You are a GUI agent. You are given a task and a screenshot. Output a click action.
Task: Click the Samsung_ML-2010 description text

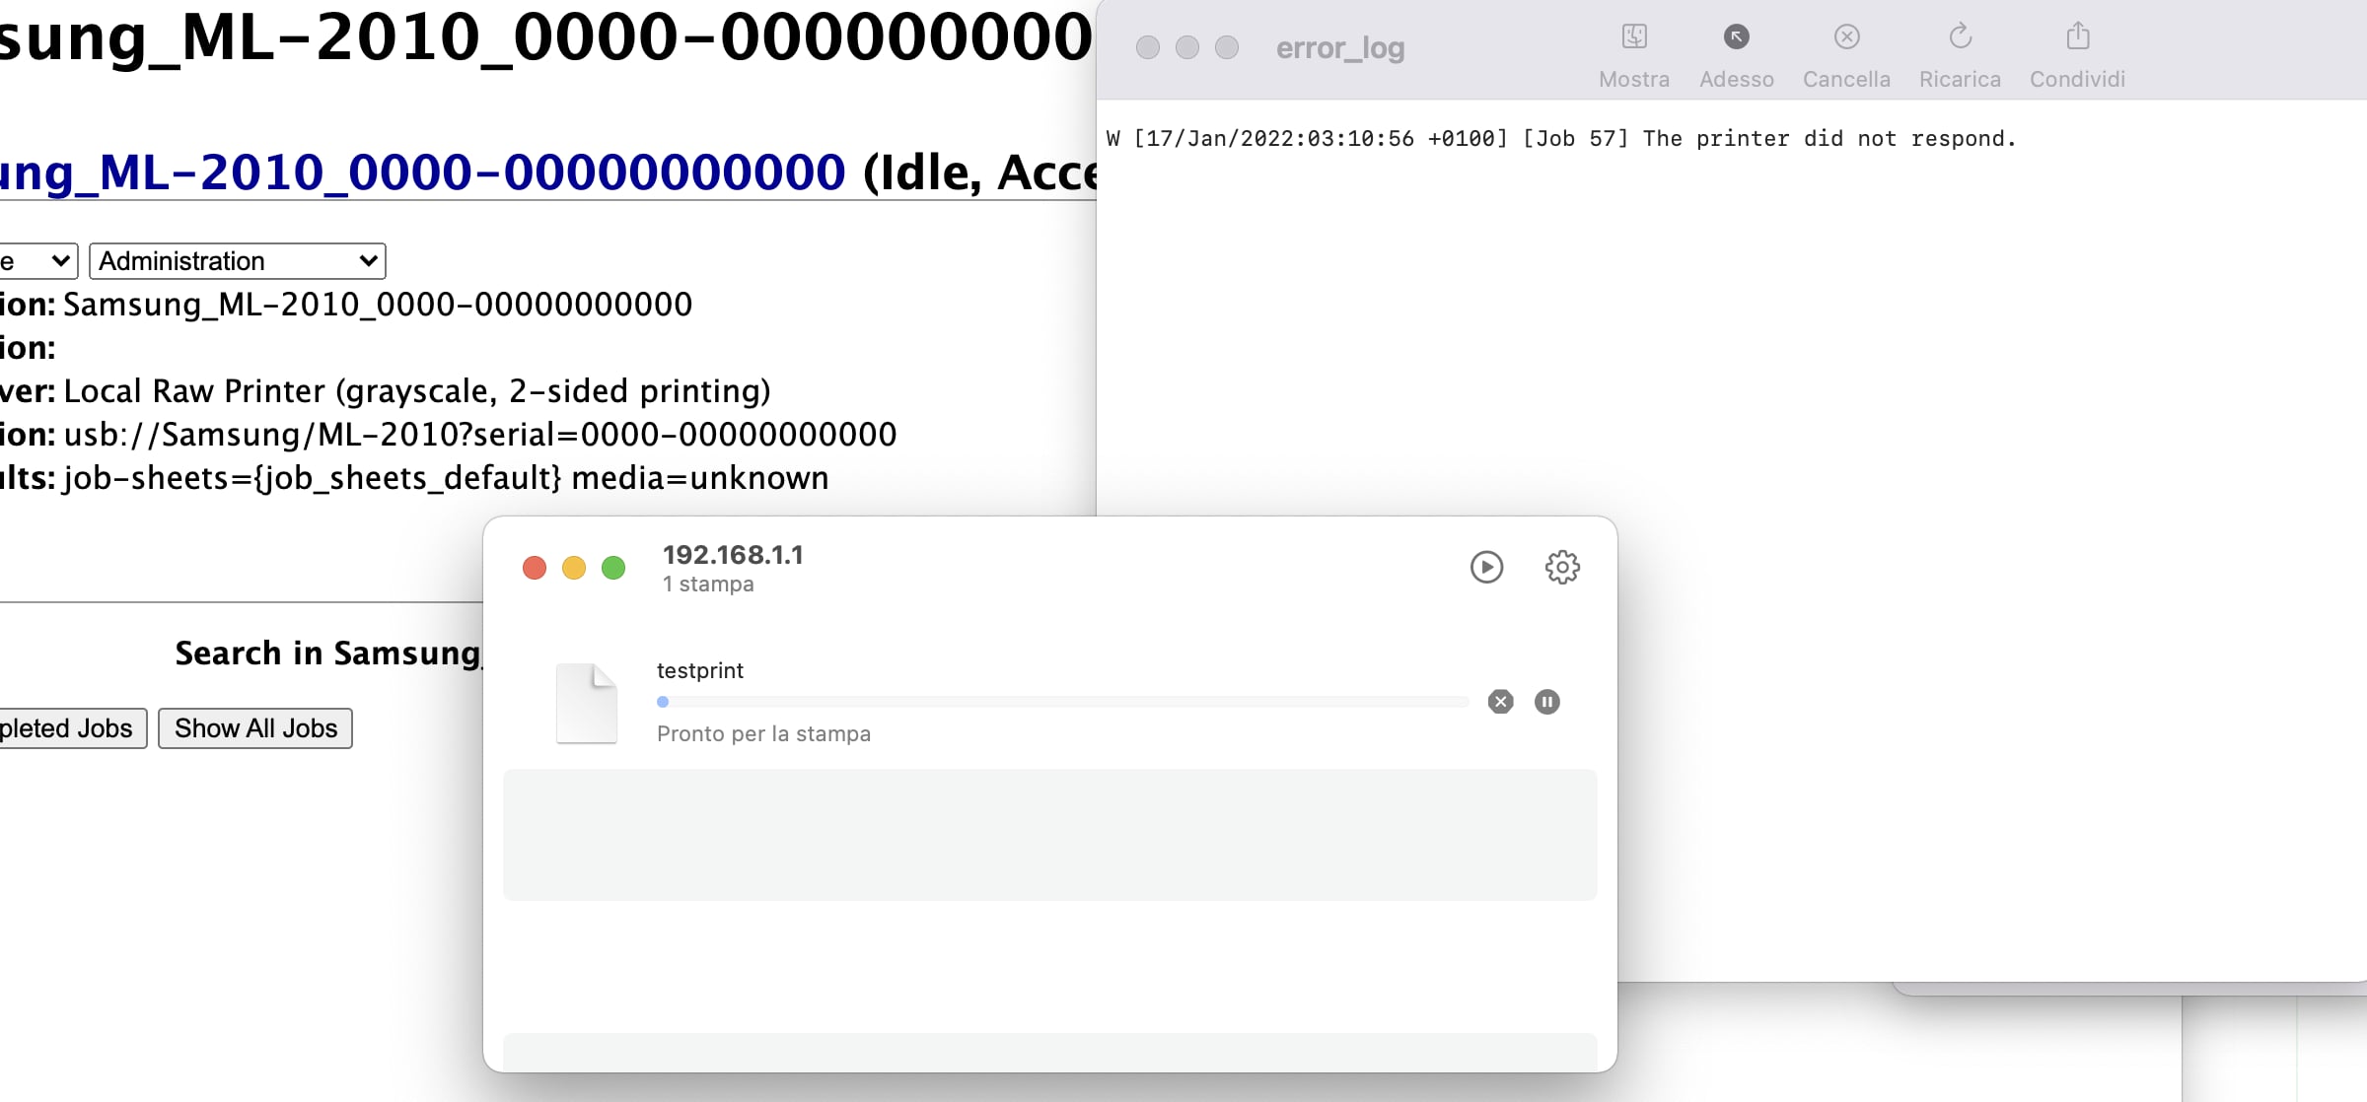(x=378, y=305)
